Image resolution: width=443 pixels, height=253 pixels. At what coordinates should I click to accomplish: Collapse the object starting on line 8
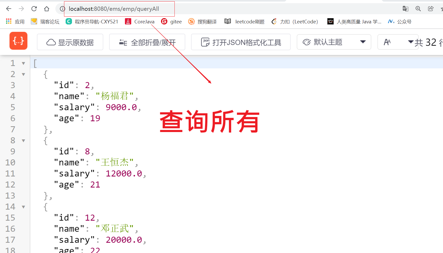(23, 141)
